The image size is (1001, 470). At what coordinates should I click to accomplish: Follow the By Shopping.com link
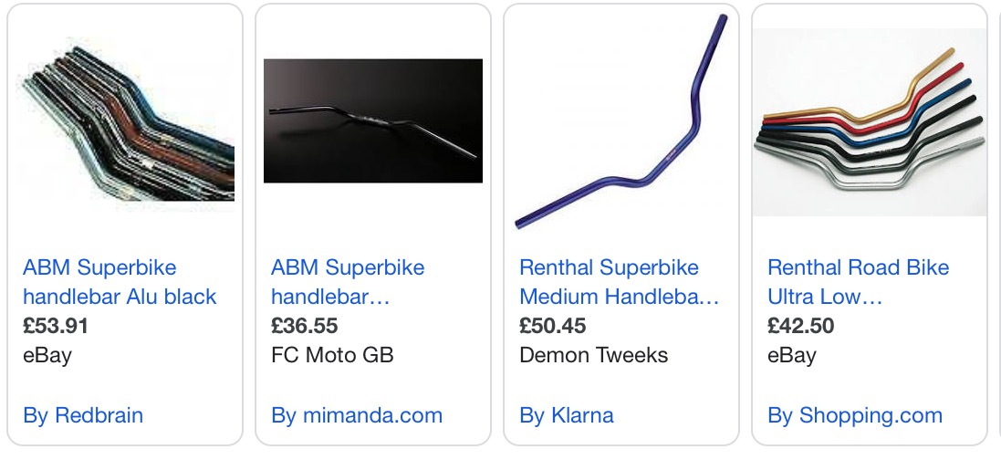click(855, 415)
